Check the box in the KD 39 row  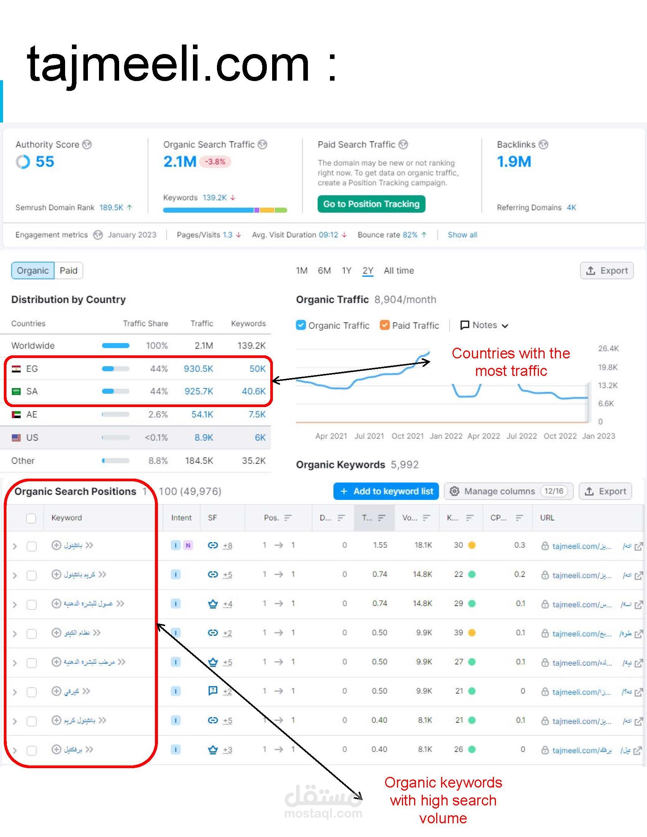click(x=32, y=633)
